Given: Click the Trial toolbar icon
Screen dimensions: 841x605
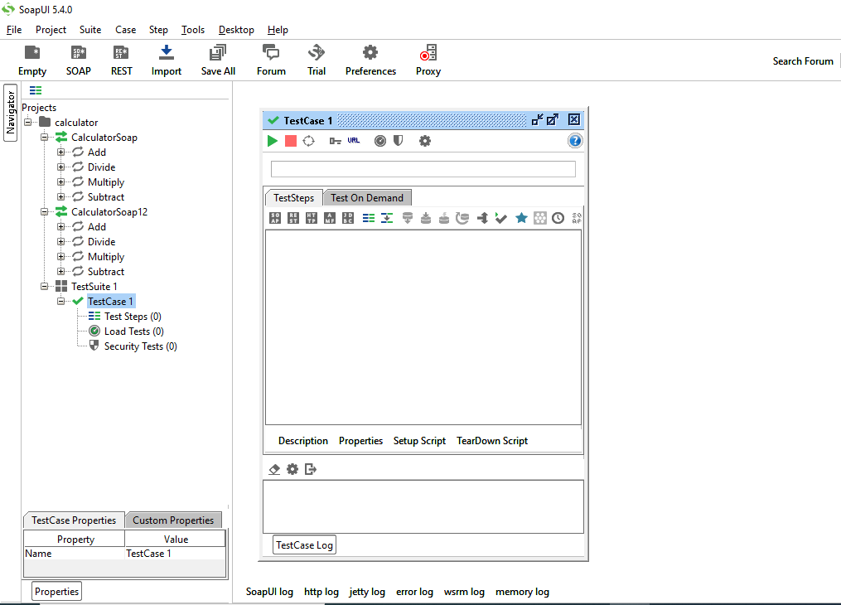Looking at the screenshot, I should click(x=317, y=60).
